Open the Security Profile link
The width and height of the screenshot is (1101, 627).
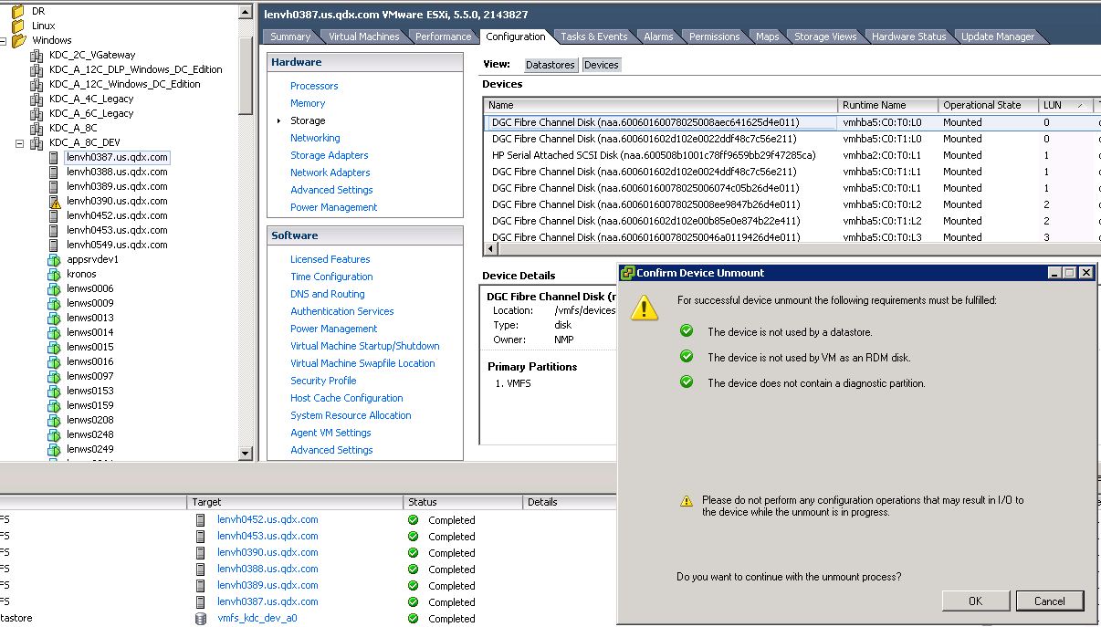click(323, 381)
